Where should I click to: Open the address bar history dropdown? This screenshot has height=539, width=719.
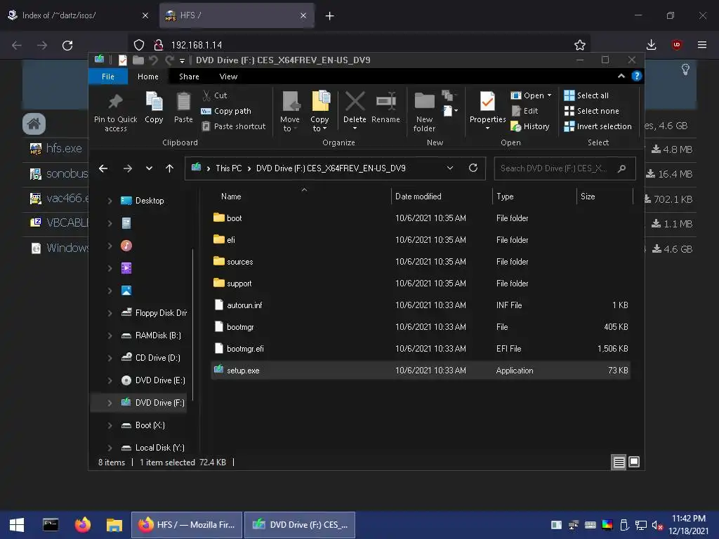pos(450,168)
